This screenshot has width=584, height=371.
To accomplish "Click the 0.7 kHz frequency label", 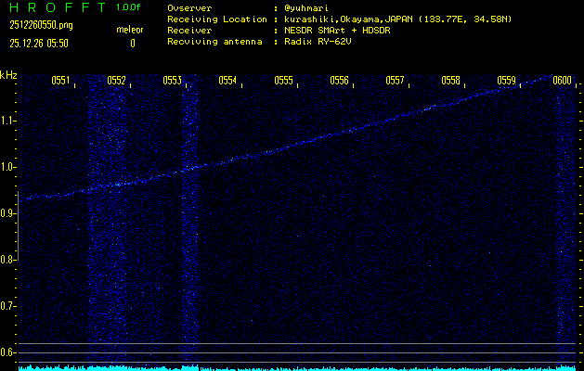I will [x=8, y=306].
